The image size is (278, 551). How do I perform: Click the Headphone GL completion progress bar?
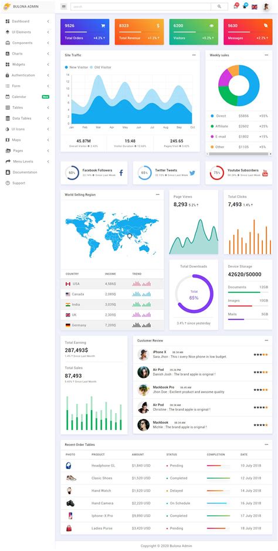(218, 465)
